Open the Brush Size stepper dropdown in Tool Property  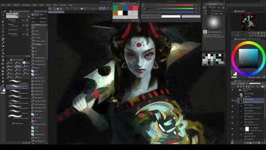pos(27,20)
